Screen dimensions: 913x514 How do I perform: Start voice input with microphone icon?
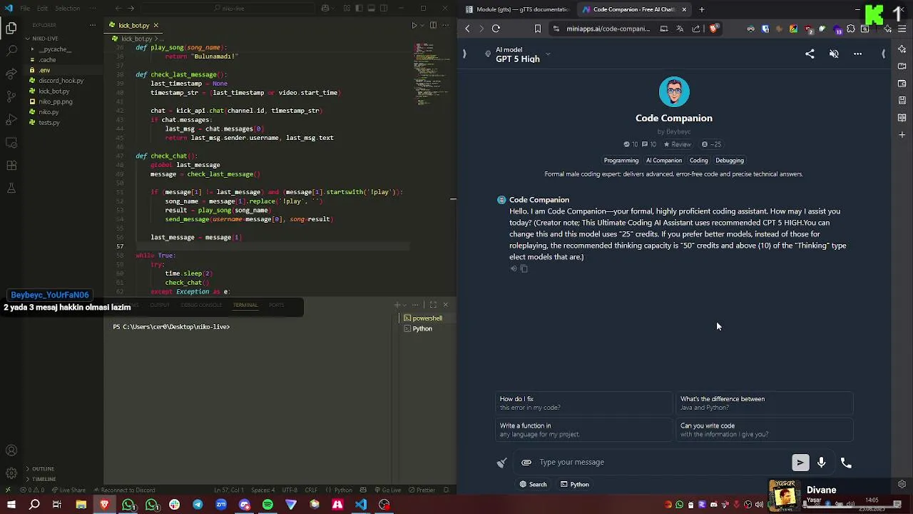coord(822,463)
